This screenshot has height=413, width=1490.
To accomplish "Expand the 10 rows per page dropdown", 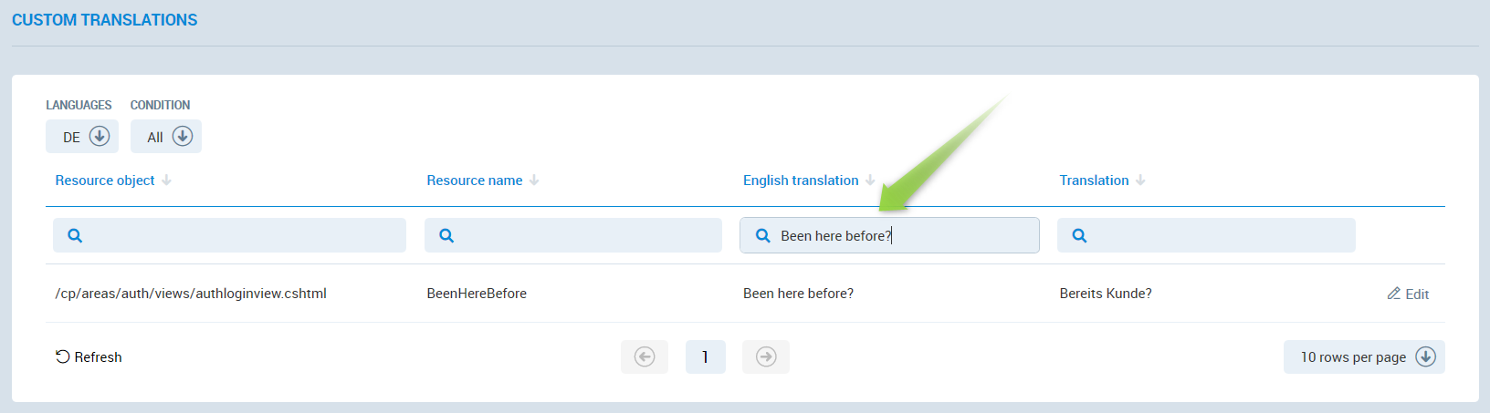I will coord(1364,356).
